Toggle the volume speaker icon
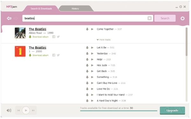The image size is (191, 119). [9, 110]
